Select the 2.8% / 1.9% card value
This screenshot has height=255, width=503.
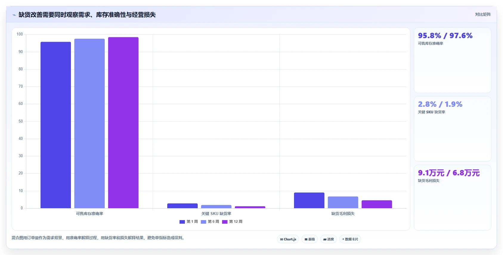pyautogui.click(x=440, y=104)
